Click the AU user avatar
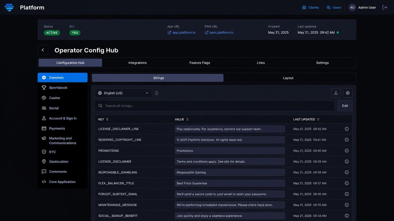The width and height of the screenshot is (394, 221). [x=352, y=8]
